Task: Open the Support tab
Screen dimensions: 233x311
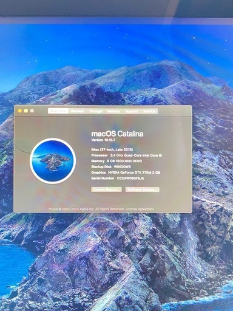Action: (x=132, y=111)
